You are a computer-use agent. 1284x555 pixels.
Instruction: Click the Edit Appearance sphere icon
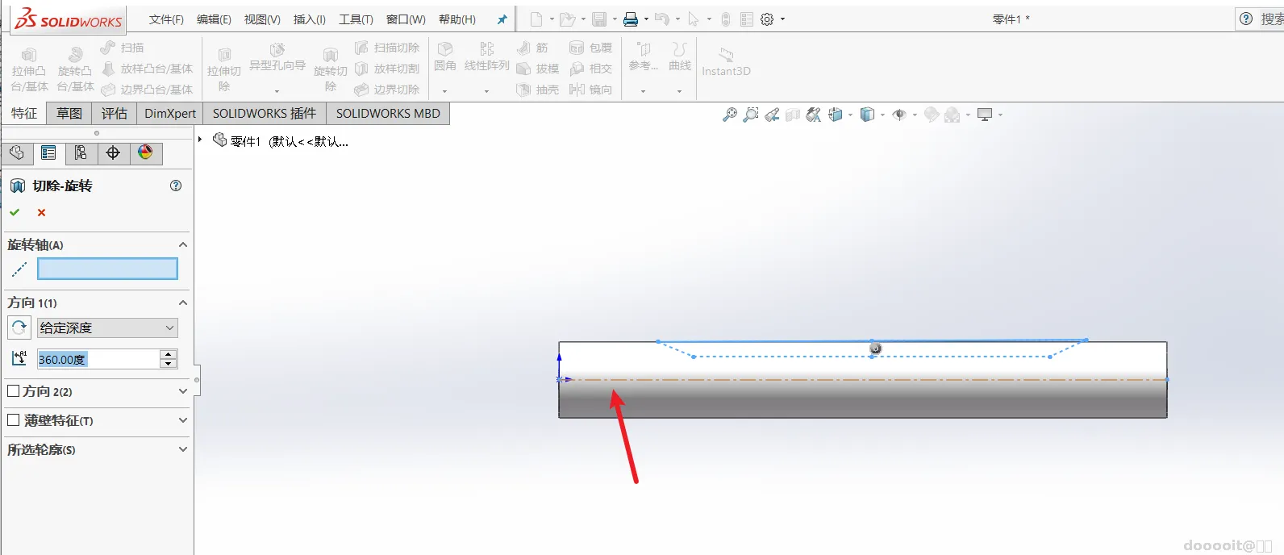click(932, 115)
